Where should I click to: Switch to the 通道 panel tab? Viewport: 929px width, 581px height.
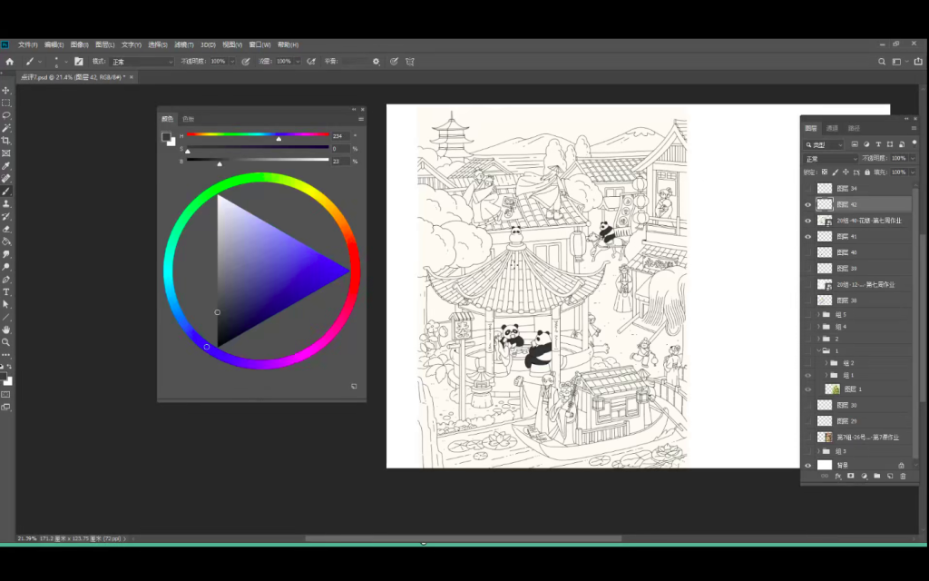[x=832, y=128]
